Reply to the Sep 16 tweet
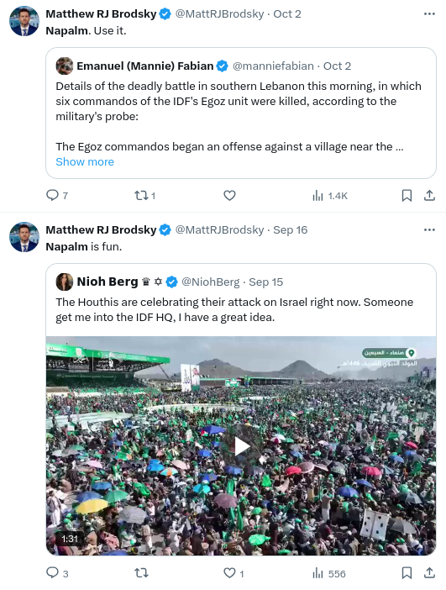Image resolution: width=446 pixels, height=590 pixels. coord(57,573)
